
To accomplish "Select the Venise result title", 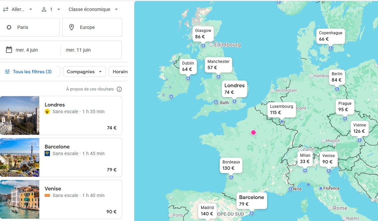I will [x=53, y=188].
